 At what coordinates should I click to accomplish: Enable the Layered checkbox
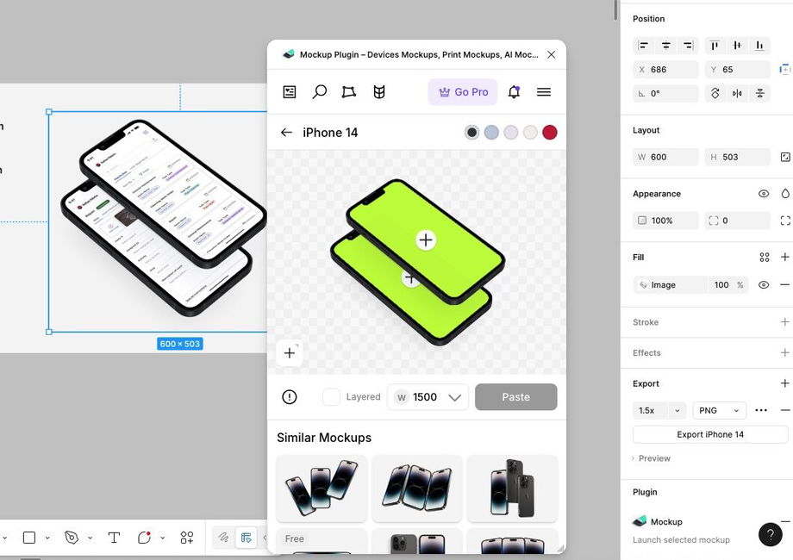tap(331, 397)
